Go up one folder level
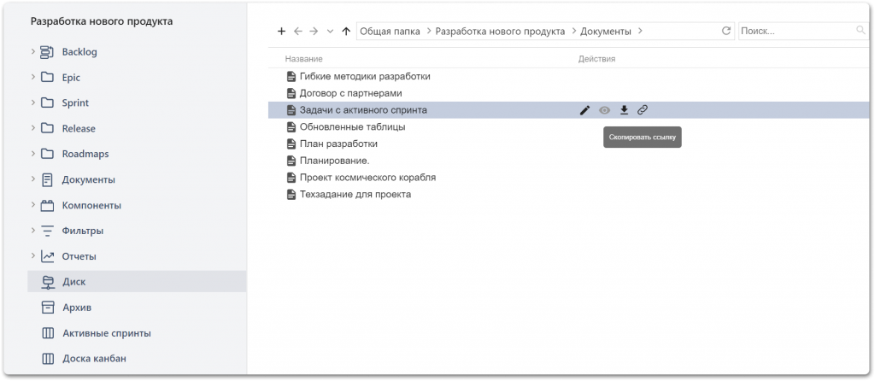The width and height of the screenshot is (875, 381). coord(345,32)
